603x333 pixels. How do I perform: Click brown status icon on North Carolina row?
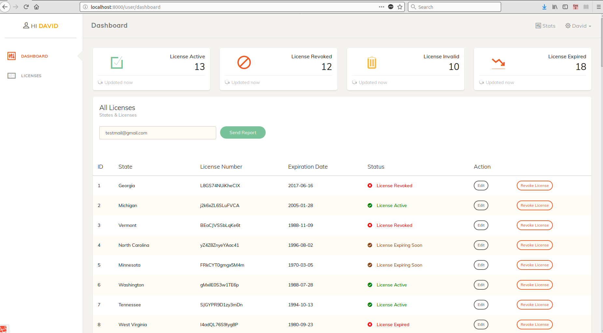(x=370, y=245)
